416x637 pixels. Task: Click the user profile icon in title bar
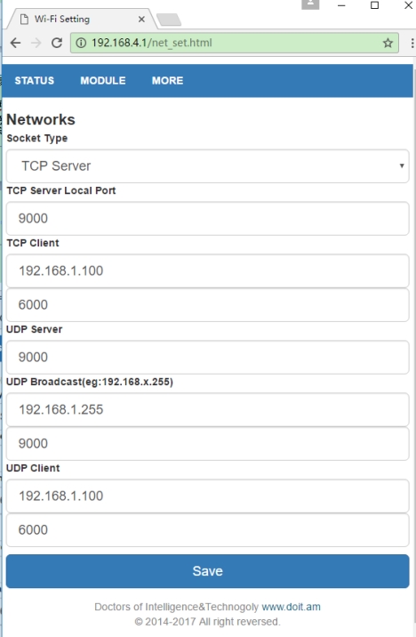click(x=310, y=4)
